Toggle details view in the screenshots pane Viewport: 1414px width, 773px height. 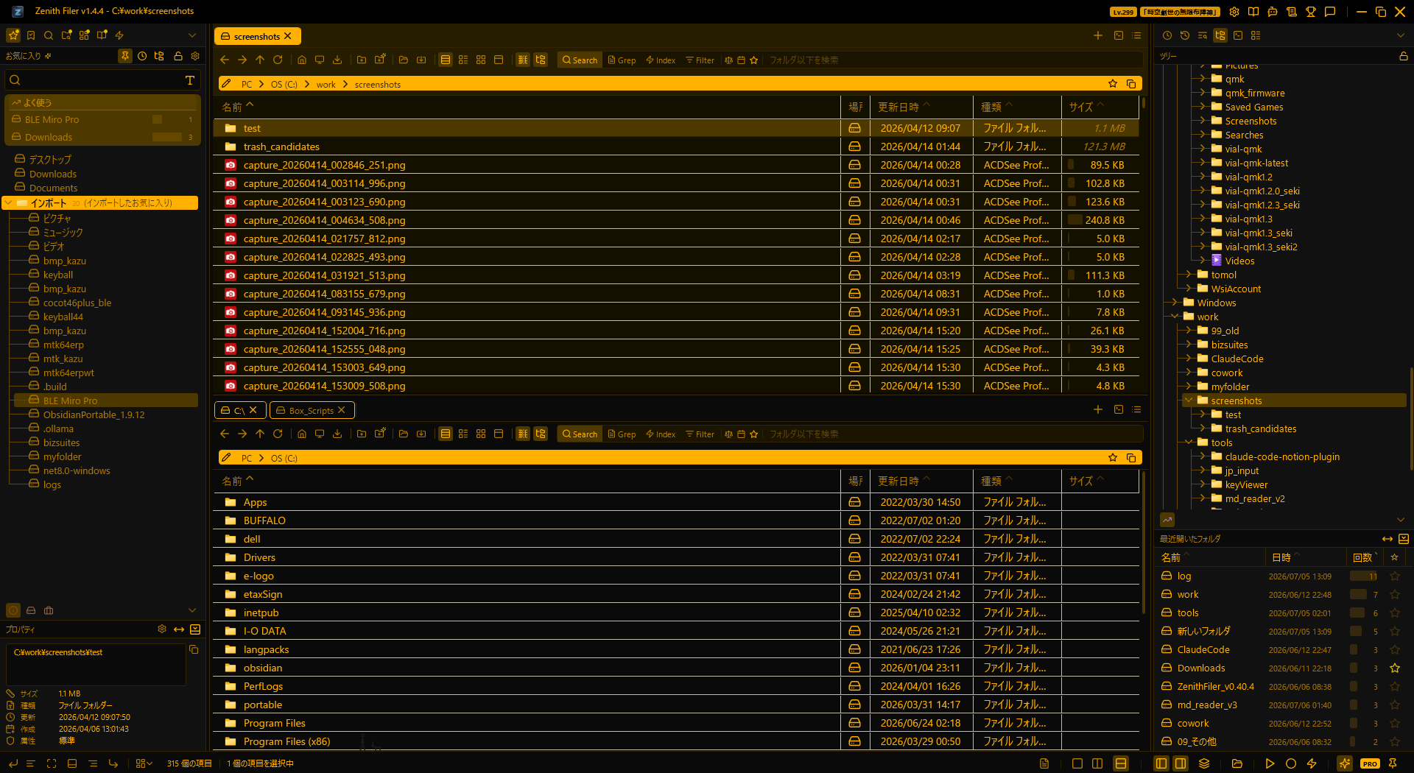[x=446, y=60]
